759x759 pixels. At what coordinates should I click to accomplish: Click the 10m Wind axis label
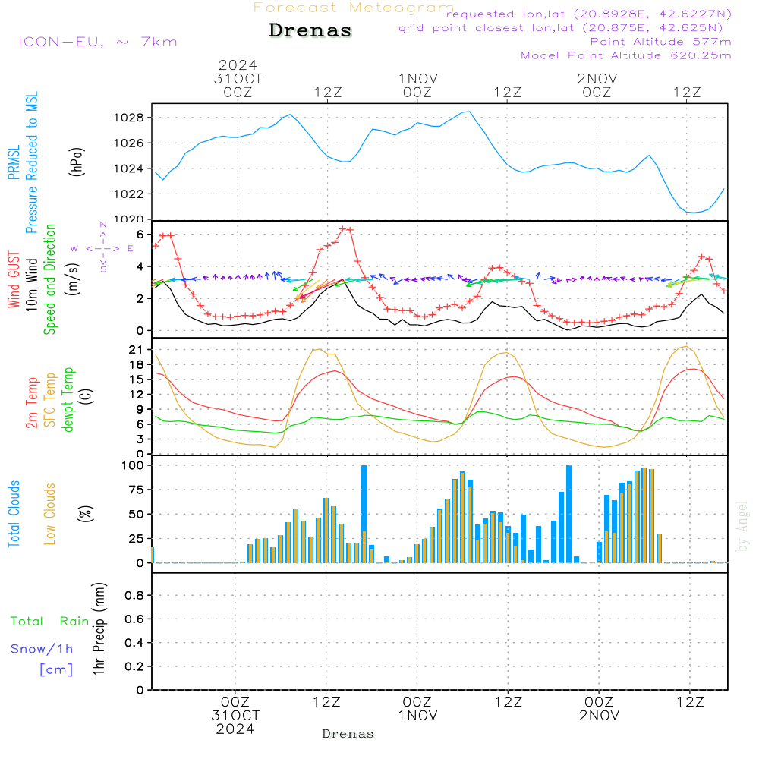tap(31, 284)
